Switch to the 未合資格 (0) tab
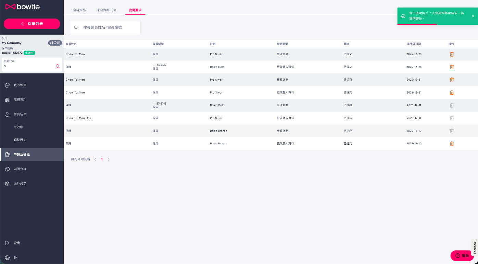478x264 pixels. click(x=106, y=10)
